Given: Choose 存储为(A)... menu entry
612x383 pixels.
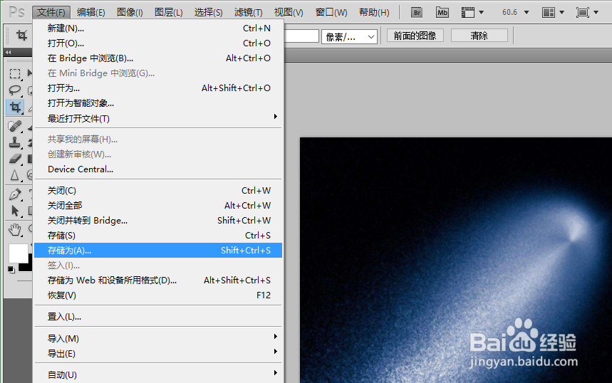Looking at the screenshot, I should tap(158, 251).
